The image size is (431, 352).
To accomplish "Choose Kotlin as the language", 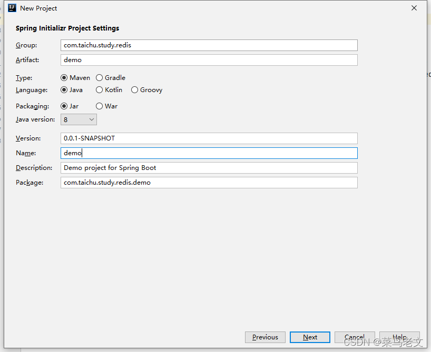I will (x=109, y=90).
